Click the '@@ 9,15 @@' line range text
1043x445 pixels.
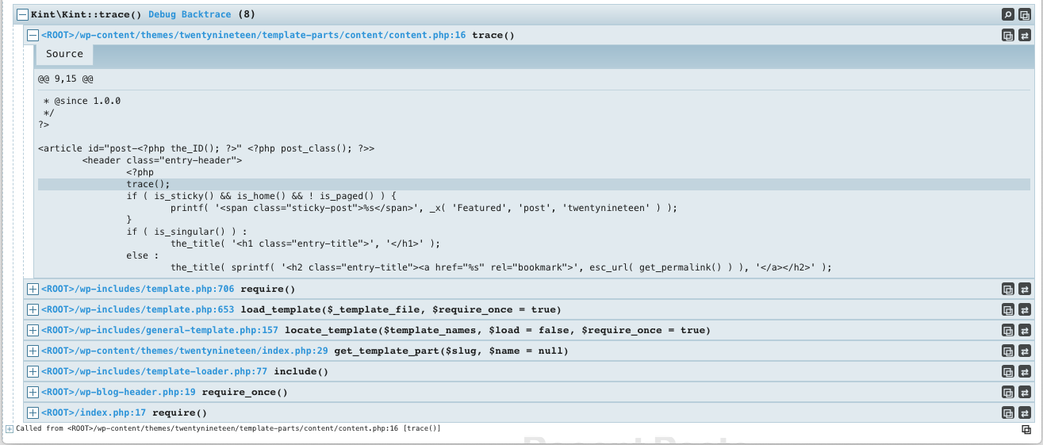pos(66,79)
